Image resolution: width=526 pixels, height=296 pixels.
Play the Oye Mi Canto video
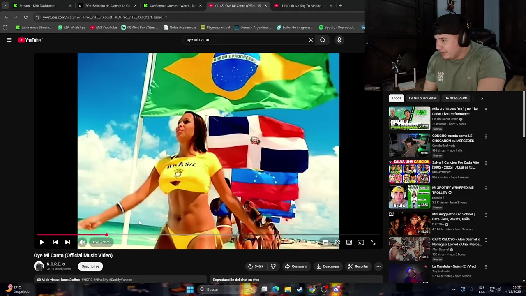(x=42, y=243)
